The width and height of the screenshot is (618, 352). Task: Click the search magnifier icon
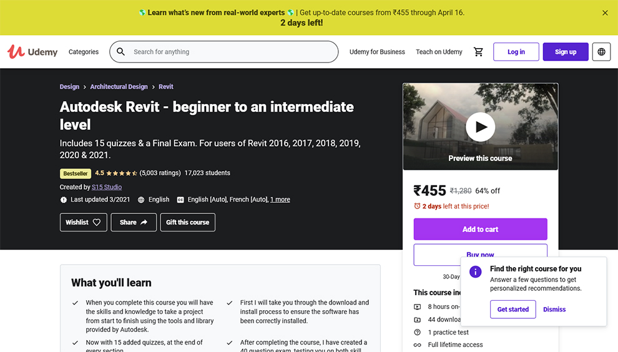[120, 52]
